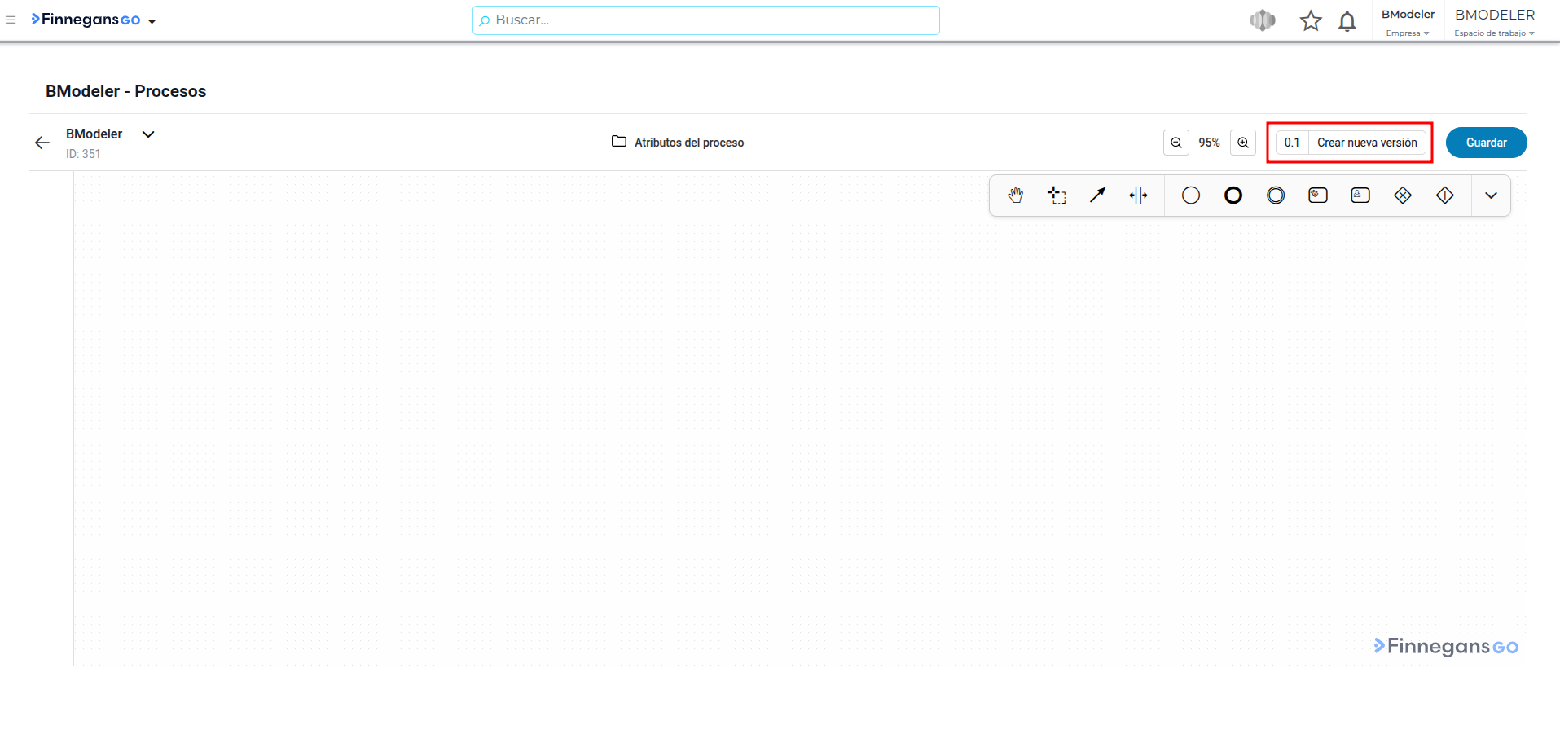Viewport: 1560px width, 738px height.
Task: Create a user task (person icon)
Action: click(x=1360, y=195)
